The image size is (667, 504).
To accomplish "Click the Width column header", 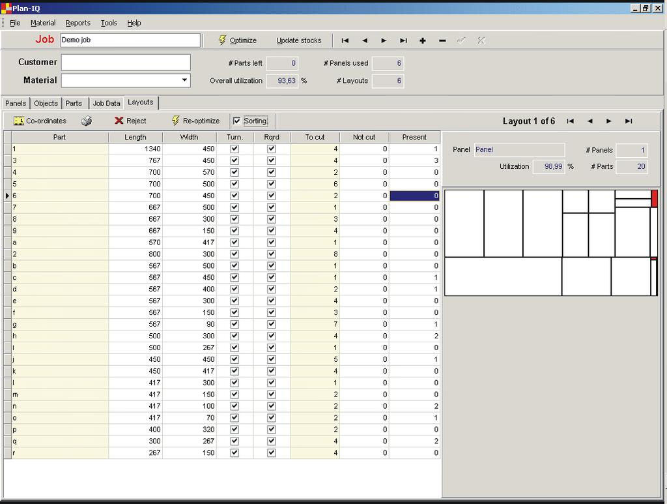I will point(190,137).
